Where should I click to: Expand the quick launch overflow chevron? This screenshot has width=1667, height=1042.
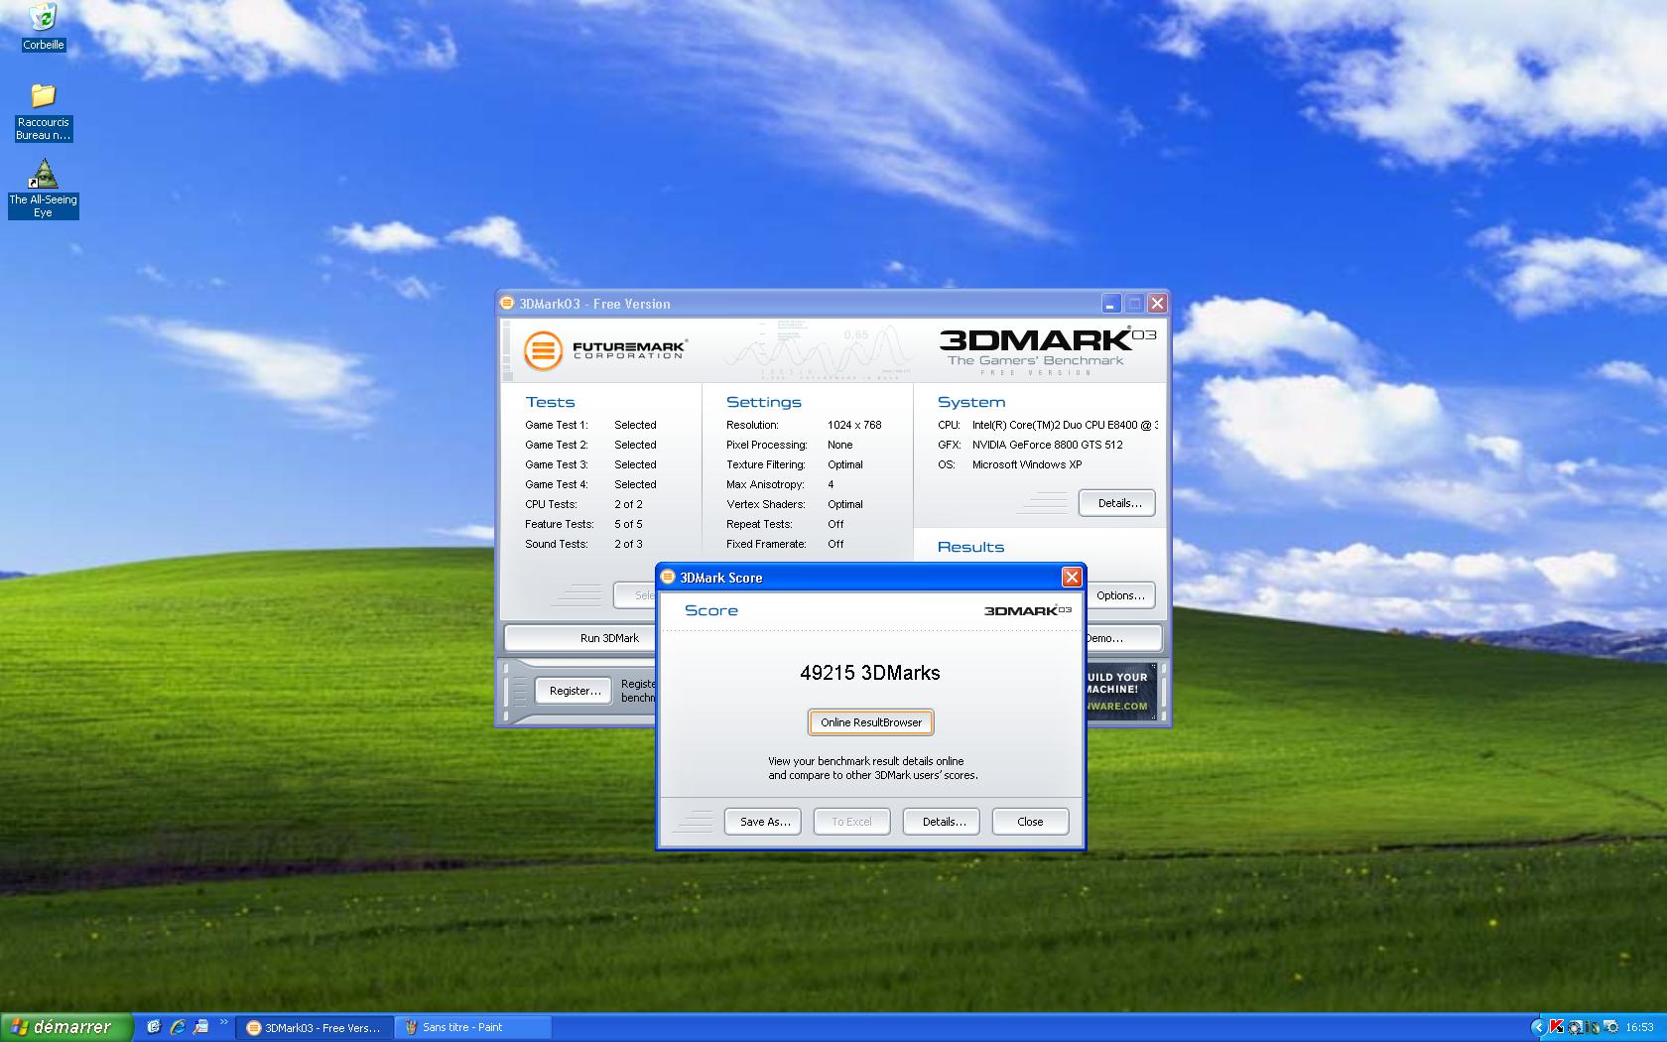223,1022
